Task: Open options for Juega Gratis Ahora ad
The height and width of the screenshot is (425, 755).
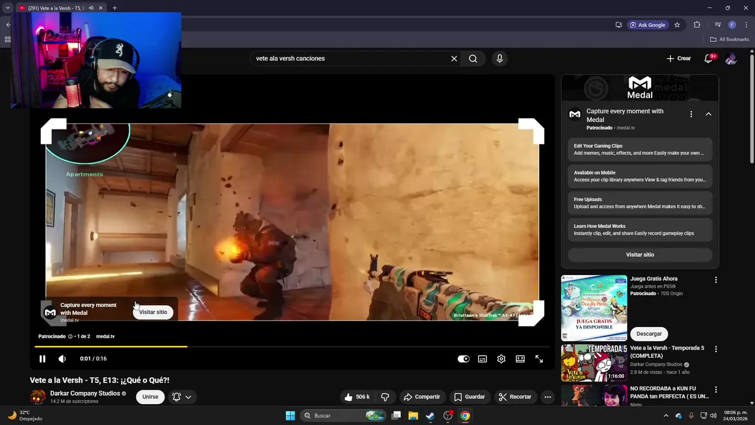Action: pyautogui.click(x=716, y=280)
